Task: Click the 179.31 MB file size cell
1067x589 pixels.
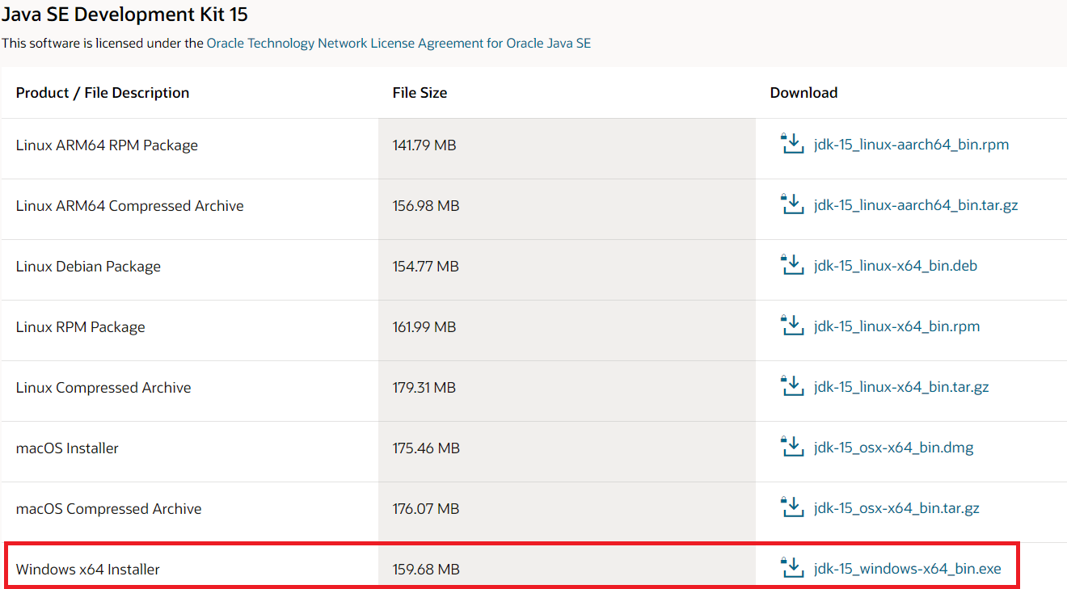Action: point(567,391)
